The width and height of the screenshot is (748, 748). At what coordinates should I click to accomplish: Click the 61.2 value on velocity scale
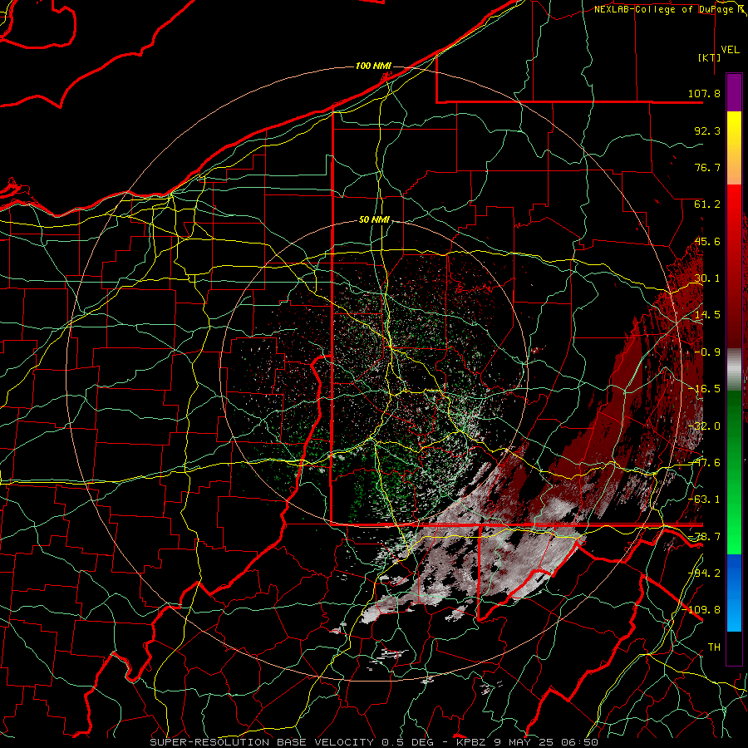[707, 204]
